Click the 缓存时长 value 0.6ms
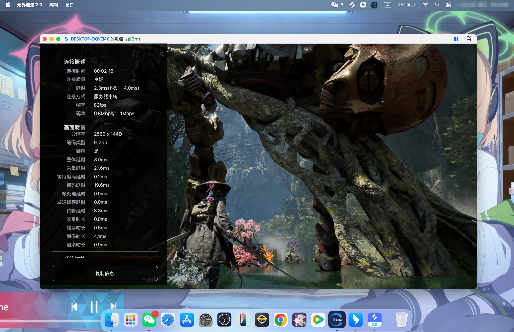The image size is (514, 332). [101, 228]
